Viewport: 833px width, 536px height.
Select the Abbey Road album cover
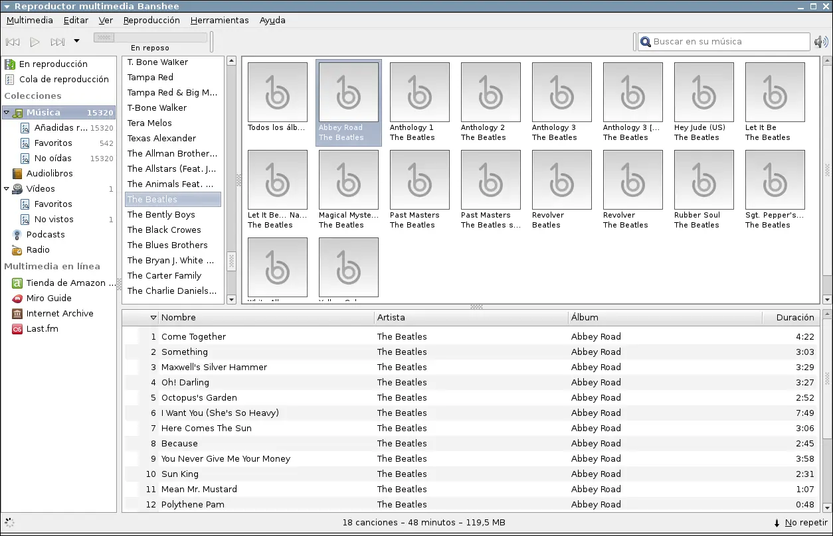click(x=349, y=92)
